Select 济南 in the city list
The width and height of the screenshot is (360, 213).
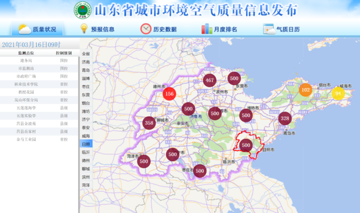coord(86,62)
